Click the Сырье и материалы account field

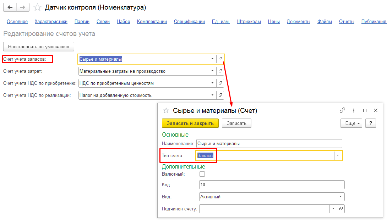click(144, 59)
